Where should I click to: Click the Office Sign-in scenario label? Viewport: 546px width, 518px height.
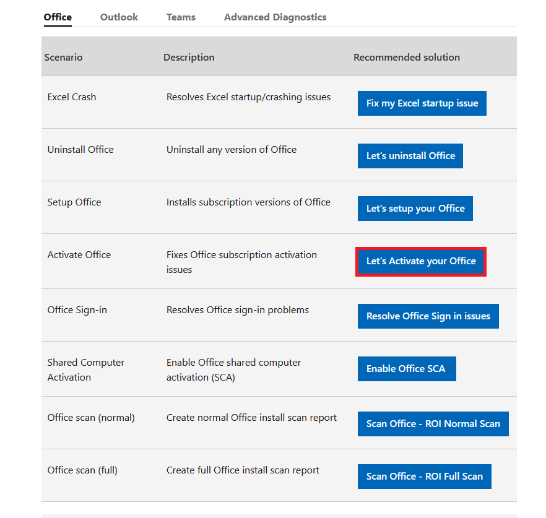(x=77, y=310)
